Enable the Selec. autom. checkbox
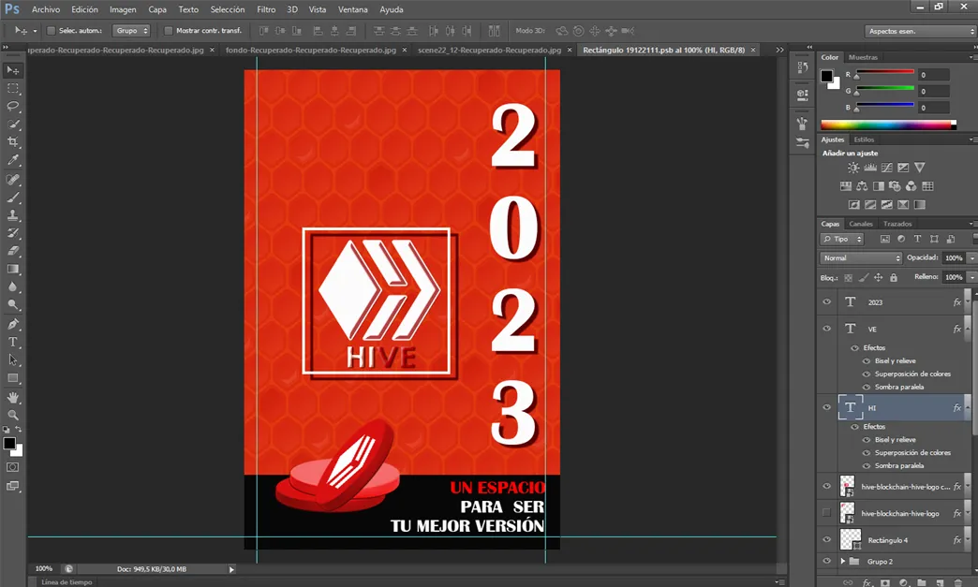Viewport: 978px width, 587px height. tap(52, 31)
